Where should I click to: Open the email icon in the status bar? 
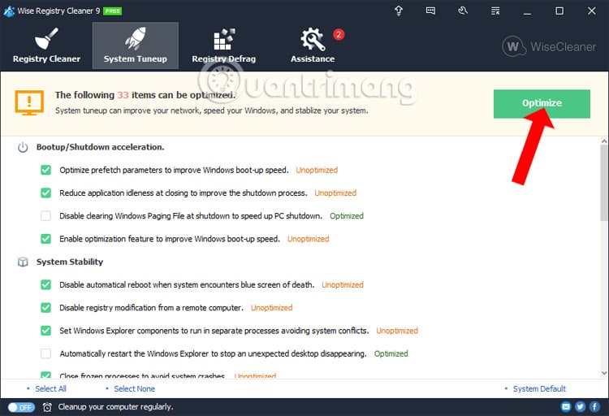point(566,407)
